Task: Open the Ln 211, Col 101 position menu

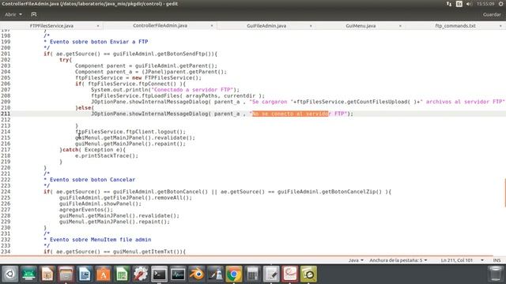Action: click(462, 260)
